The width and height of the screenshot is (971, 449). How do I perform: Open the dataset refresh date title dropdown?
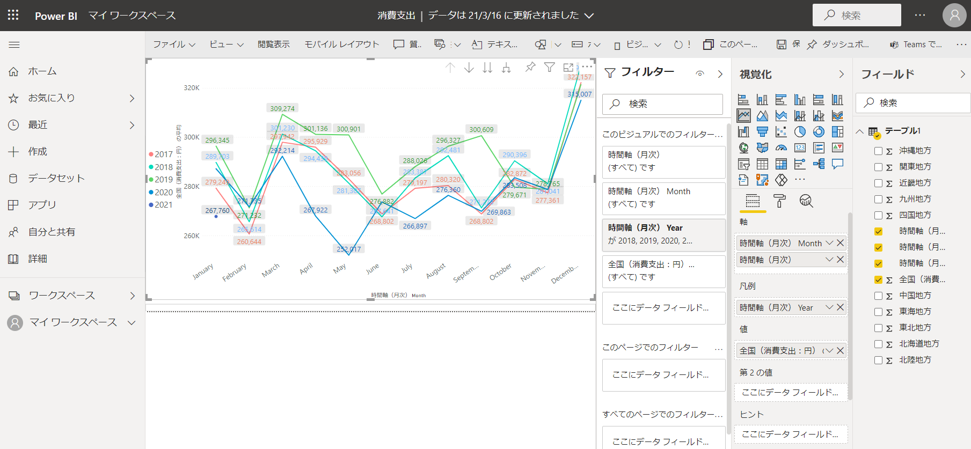pyautogui.click(x=589, y=16)
